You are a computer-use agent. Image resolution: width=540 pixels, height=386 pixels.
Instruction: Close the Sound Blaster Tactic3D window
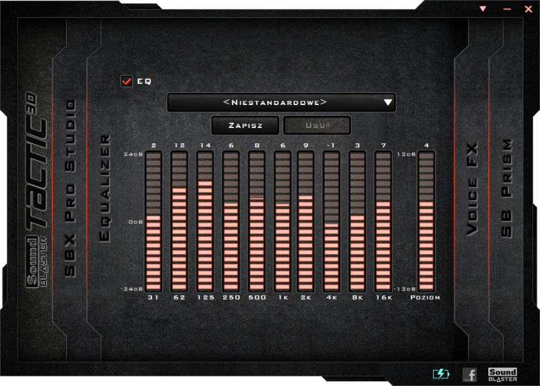point(528,9)
